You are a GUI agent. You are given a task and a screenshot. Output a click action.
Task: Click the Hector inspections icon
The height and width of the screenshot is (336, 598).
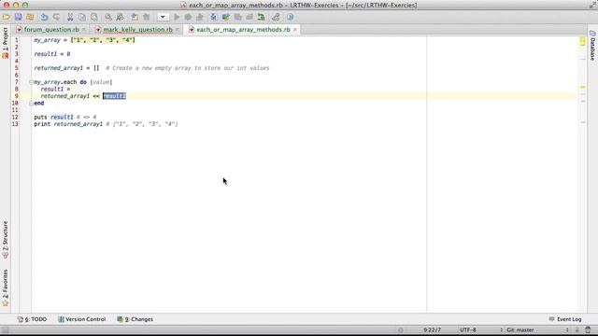click(x=588, y=329)
